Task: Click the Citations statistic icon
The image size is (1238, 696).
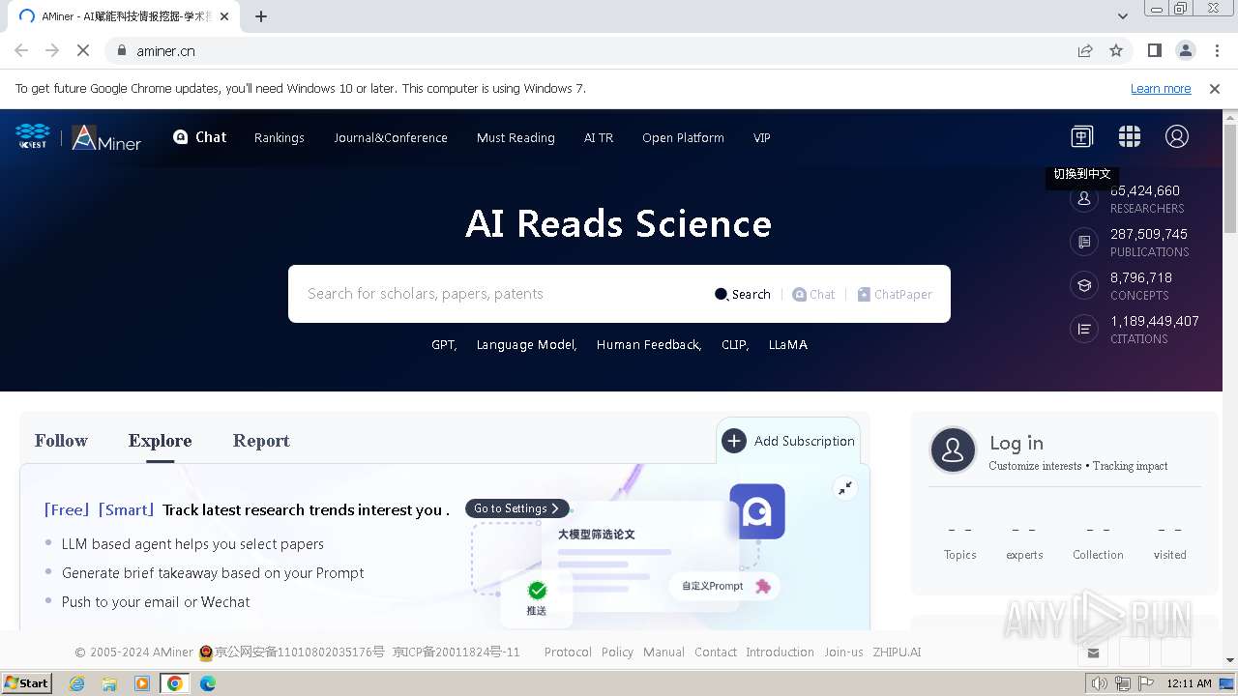Action: [x=1084, y=329]
